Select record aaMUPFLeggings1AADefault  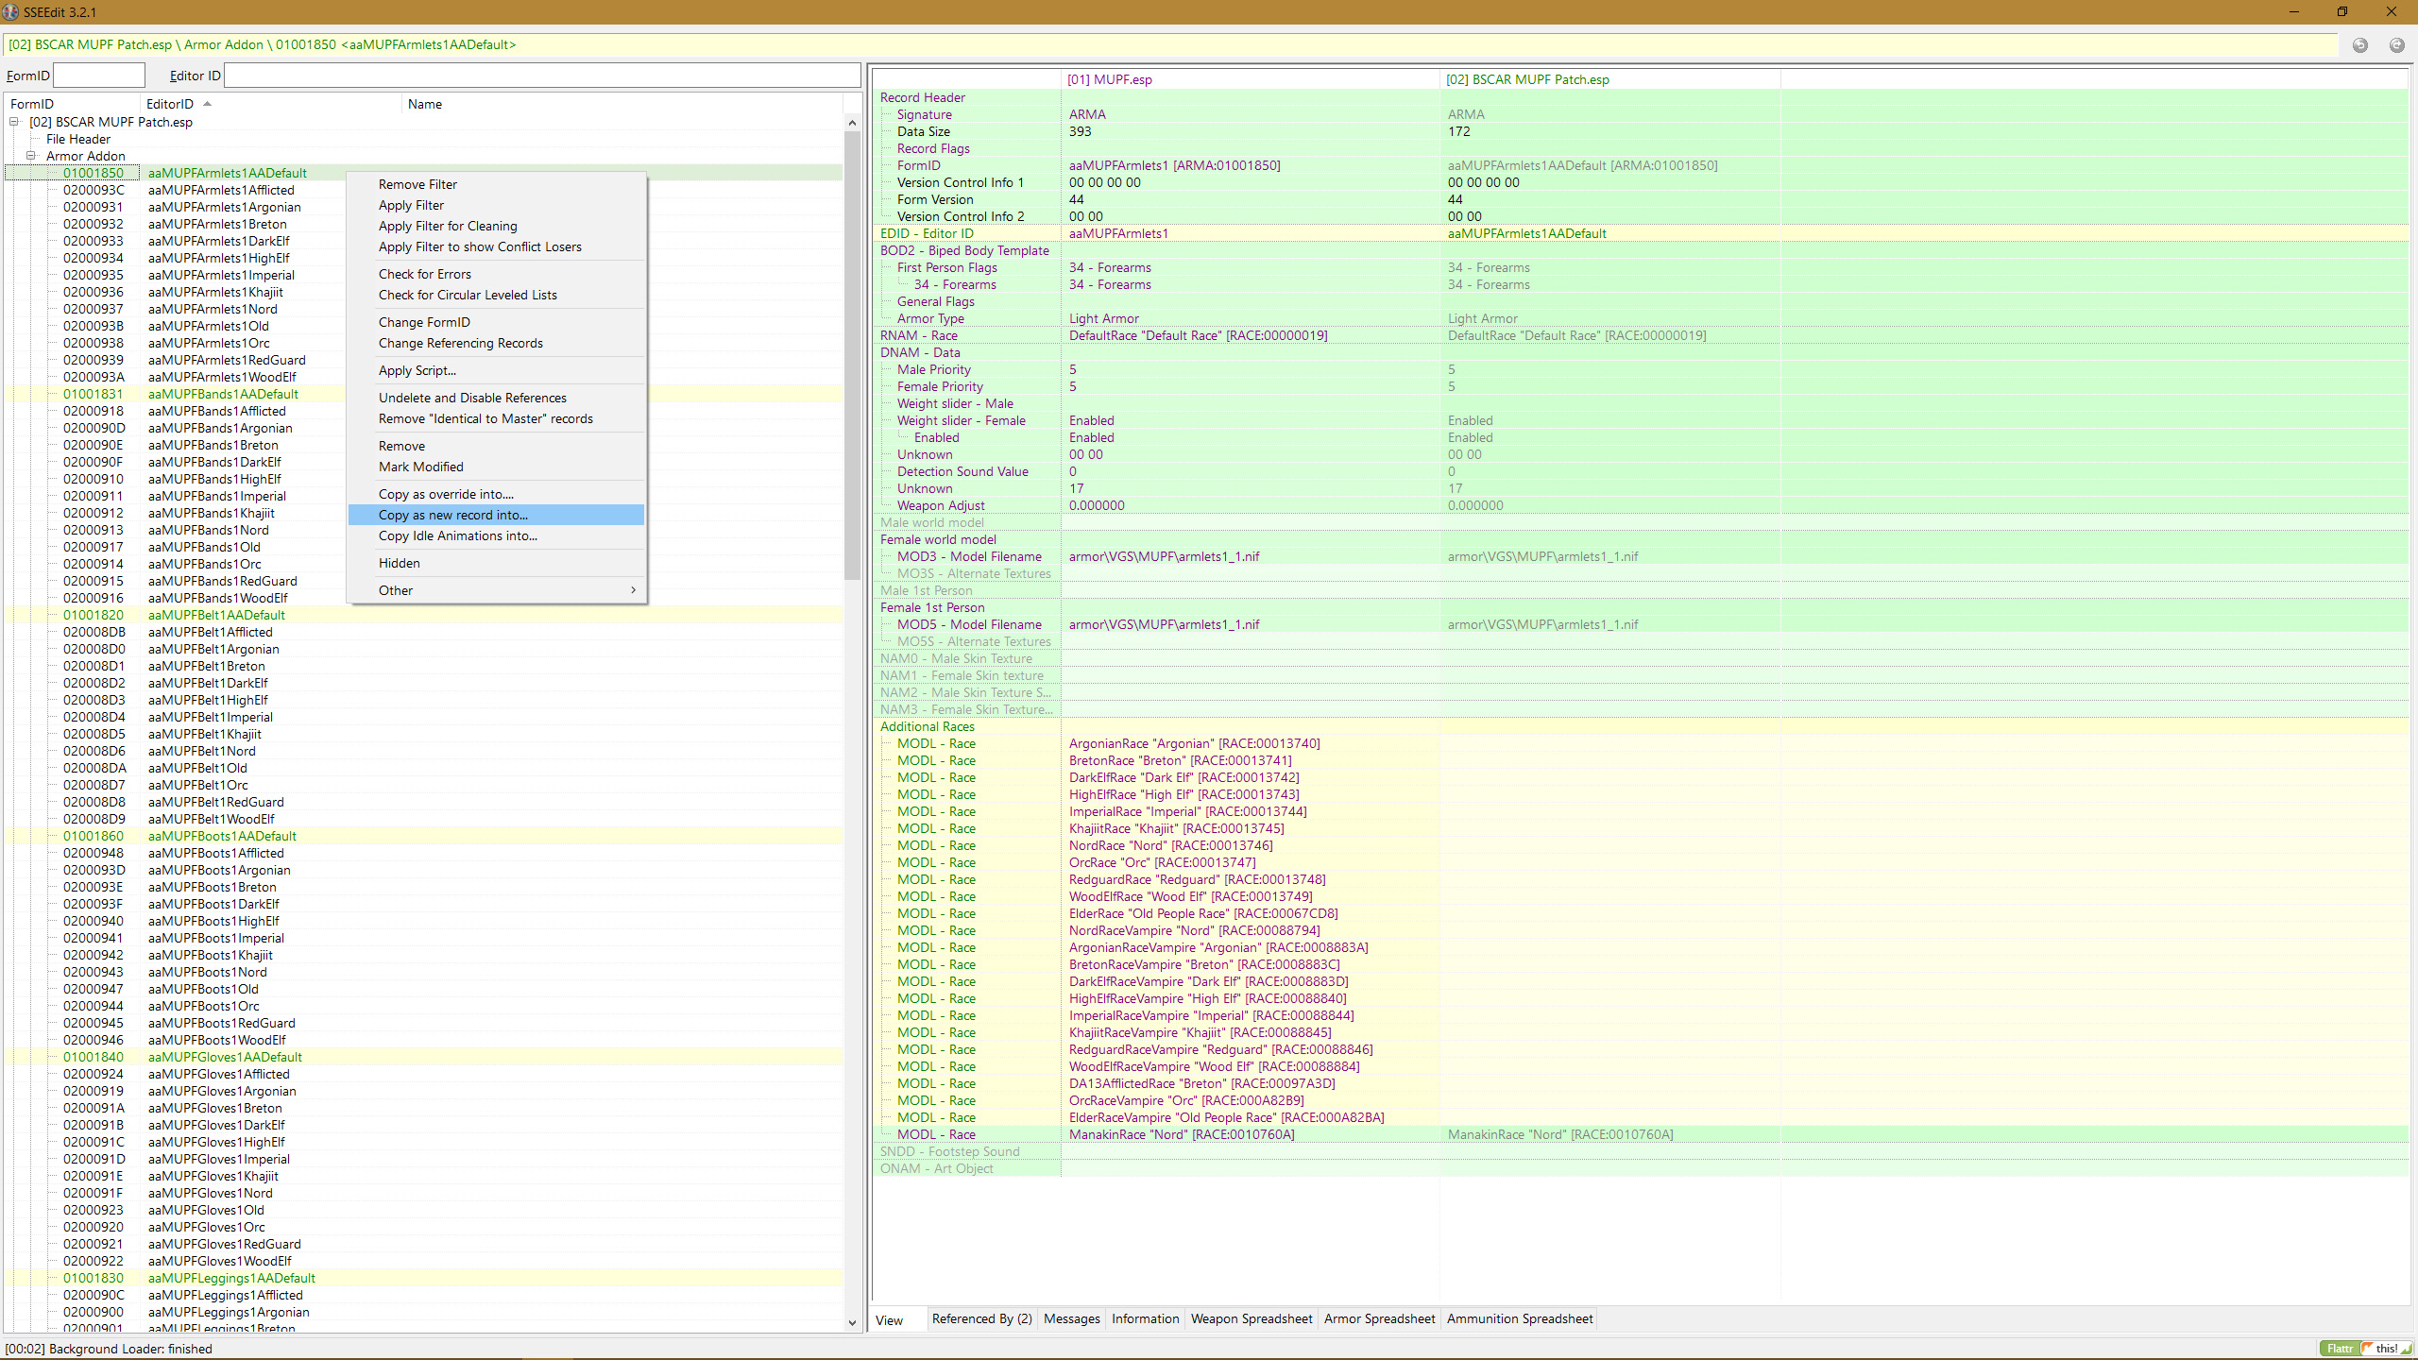(x=231, y=1278)
